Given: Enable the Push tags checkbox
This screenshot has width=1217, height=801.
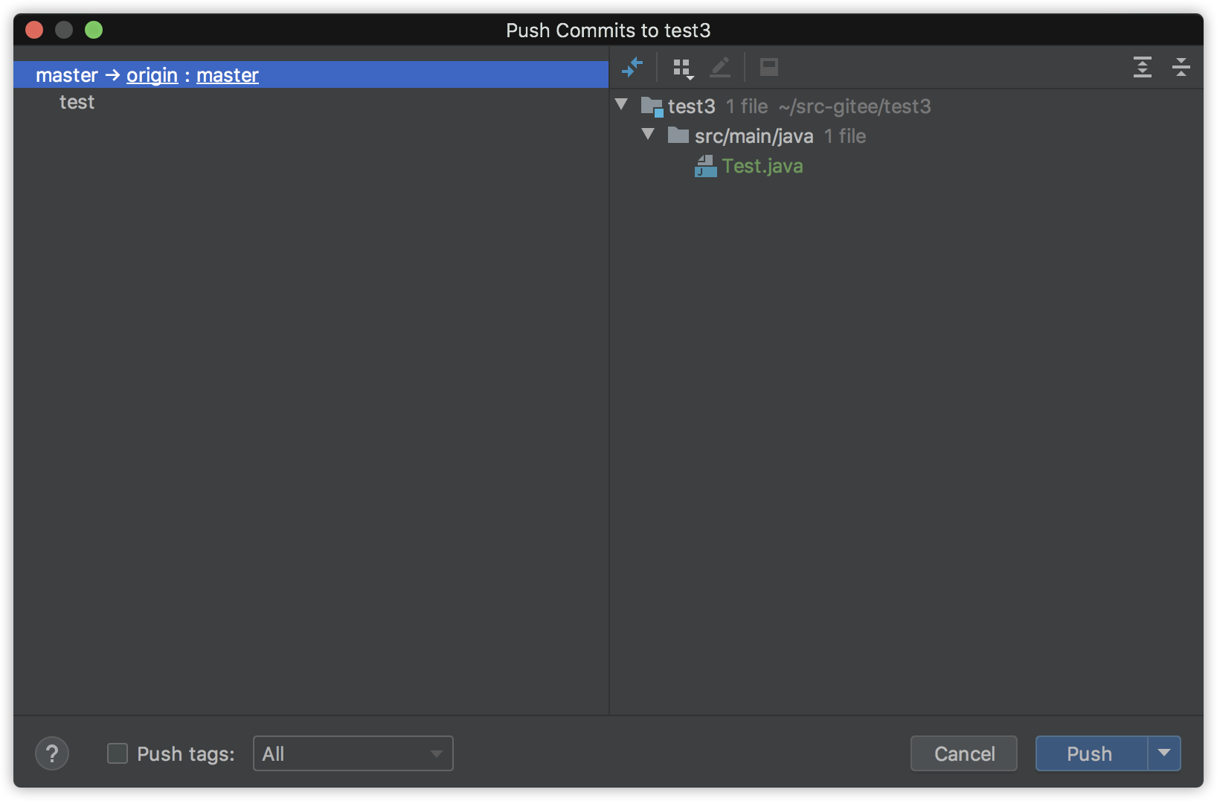Looking at the screenshot, I should pos(118,753).
